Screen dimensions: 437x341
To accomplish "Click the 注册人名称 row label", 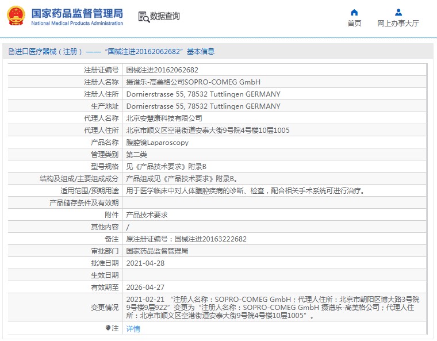I will point(101,82).
